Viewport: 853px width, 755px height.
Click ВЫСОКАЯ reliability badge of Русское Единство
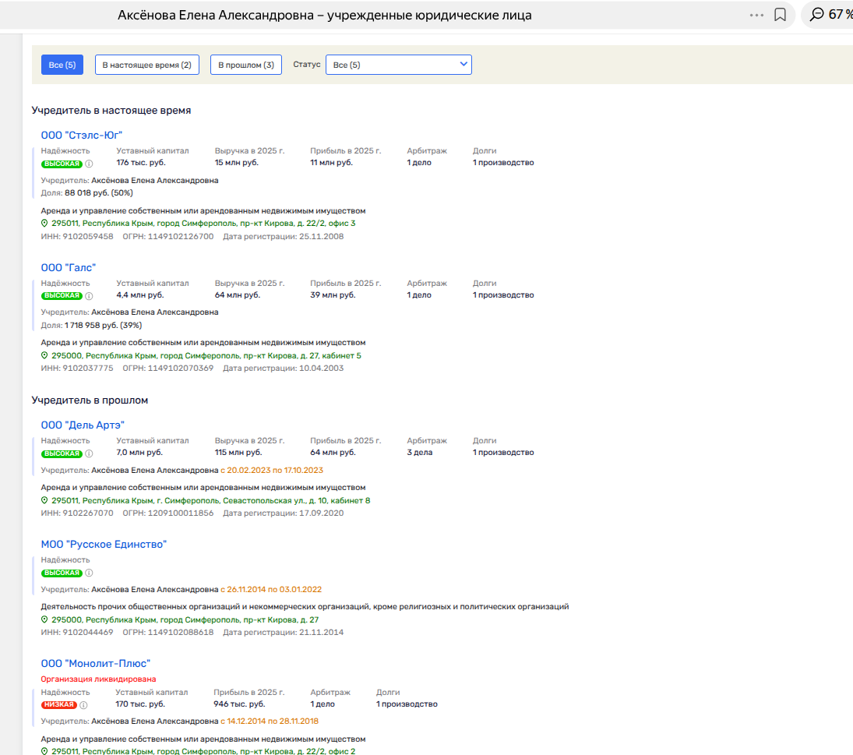pyautogui.click(x=62, y=573)
